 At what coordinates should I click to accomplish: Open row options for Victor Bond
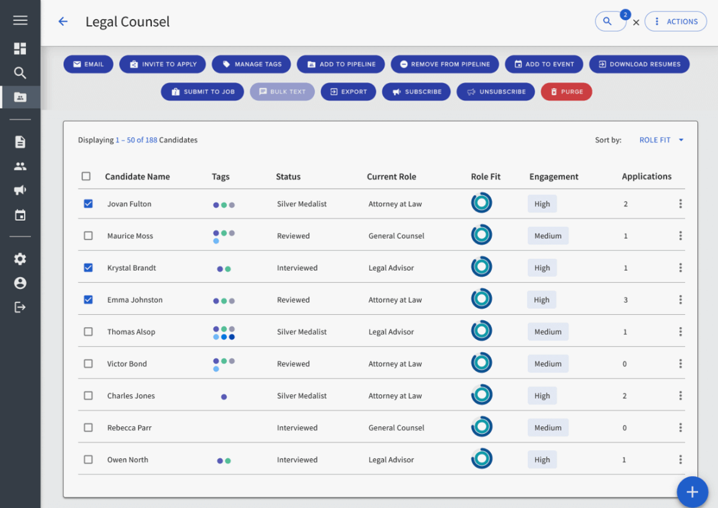[x=680, y=363]
